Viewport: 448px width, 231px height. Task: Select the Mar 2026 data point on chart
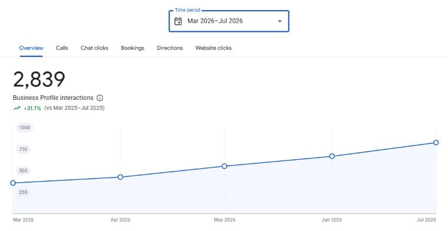13,183
